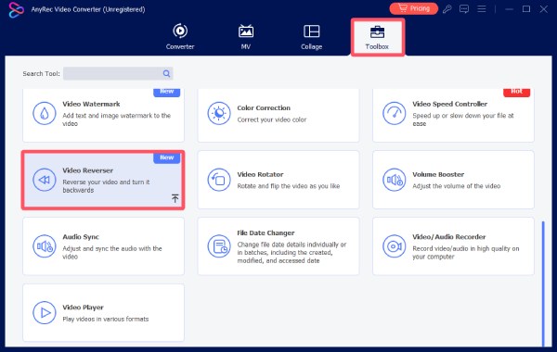
Task: Open the Video Player play icon
Action: click(x=44, y=313)
